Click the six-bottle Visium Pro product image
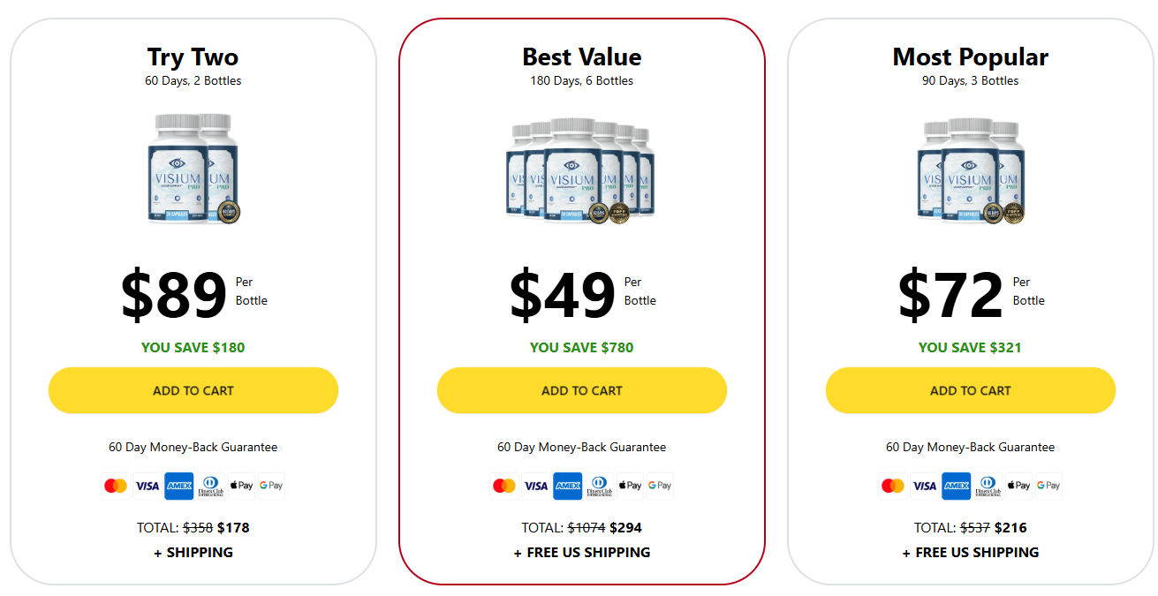The image size is (1158, 596). [x=581, y=170]
